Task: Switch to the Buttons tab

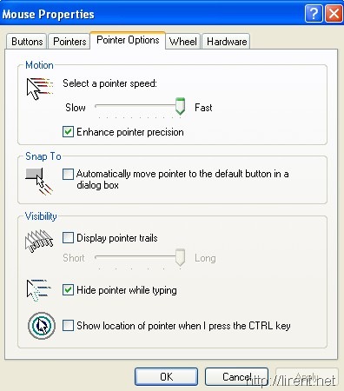Action: [27, 42]
